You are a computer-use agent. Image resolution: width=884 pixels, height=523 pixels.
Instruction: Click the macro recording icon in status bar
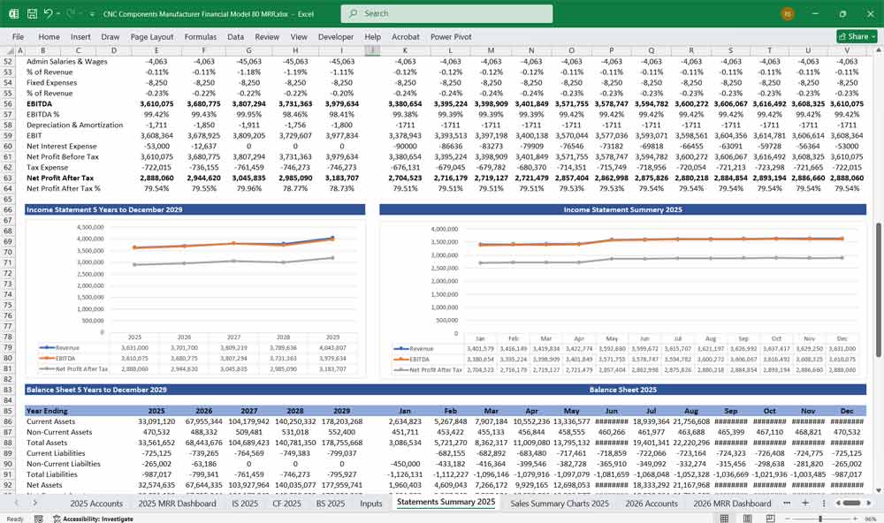[x=38, y=519]
